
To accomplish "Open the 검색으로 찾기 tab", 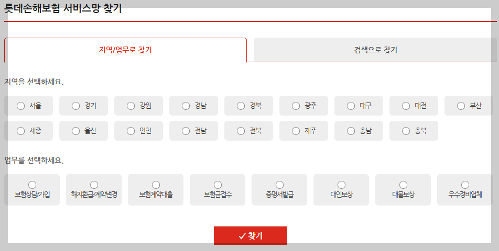I will click(x=375, y=50).
